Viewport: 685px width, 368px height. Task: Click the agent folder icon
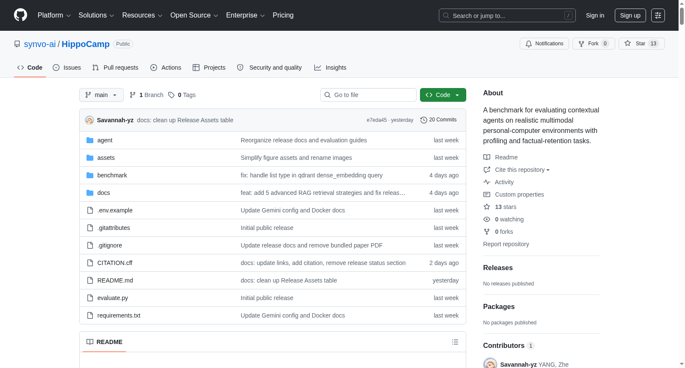(x=90, y=140)
